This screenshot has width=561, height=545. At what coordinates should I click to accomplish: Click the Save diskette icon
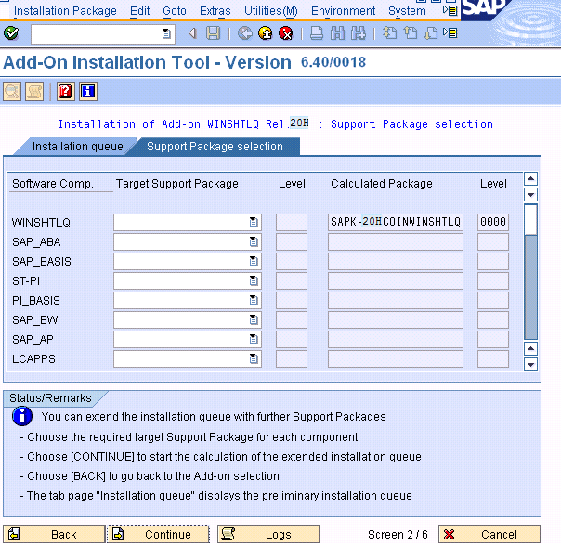click(x=214, y=33)
